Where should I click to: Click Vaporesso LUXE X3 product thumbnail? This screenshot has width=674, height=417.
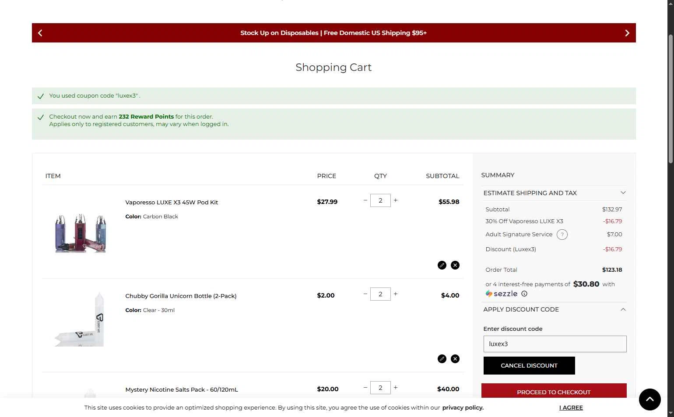coord(81,233)
